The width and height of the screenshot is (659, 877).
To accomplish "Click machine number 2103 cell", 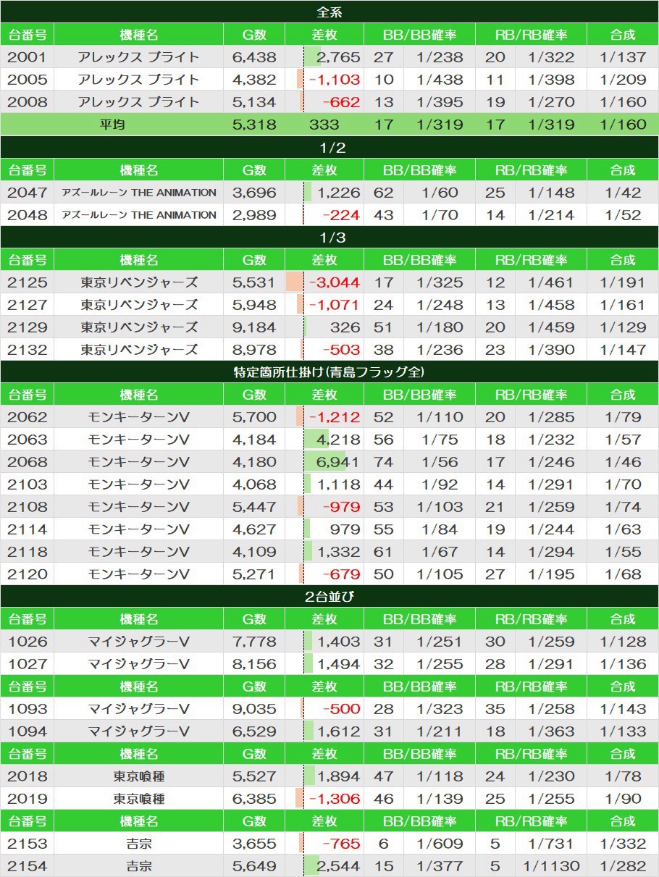I will [x=27, y=484].
